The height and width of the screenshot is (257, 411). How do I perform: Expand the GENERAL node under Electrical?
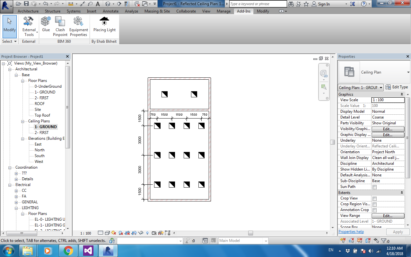(16, 202)
